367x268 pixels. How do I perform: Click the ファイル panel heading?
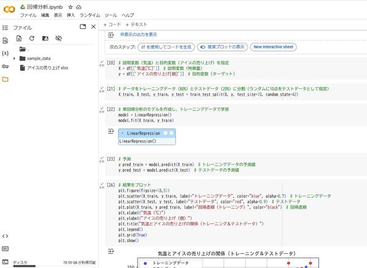click(x=23, y=28)
